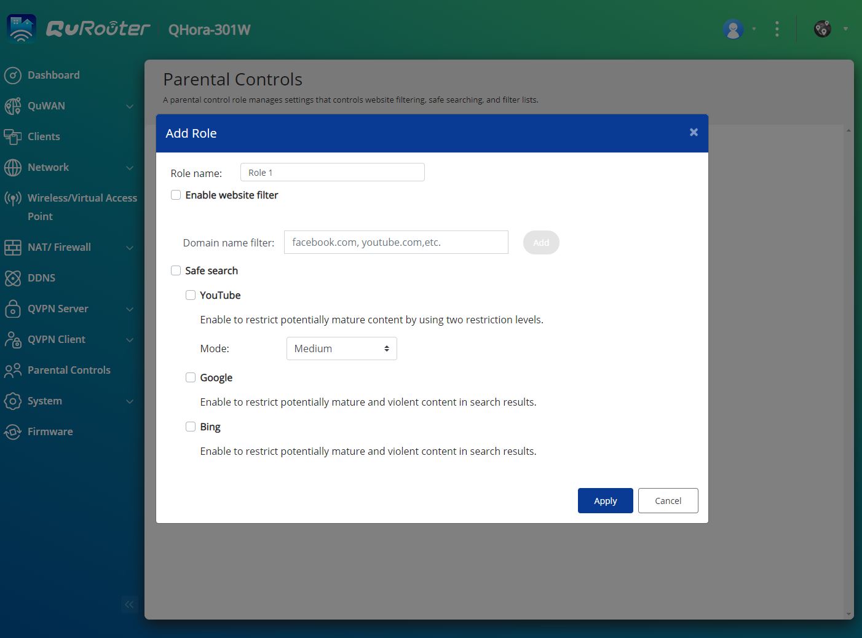Viewport: 862px width, 638px height.
Task: Open the user account dropdown arrow
Action: [754, 29]
